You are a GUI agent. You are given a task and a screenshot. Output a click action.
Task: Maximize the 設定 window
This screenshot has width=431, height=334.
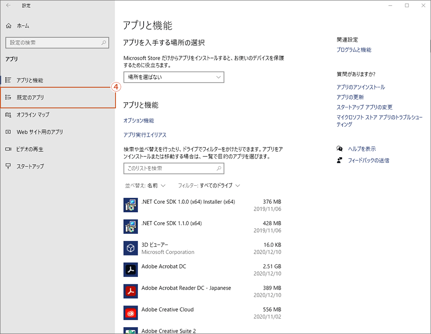(x=407, y=6)
